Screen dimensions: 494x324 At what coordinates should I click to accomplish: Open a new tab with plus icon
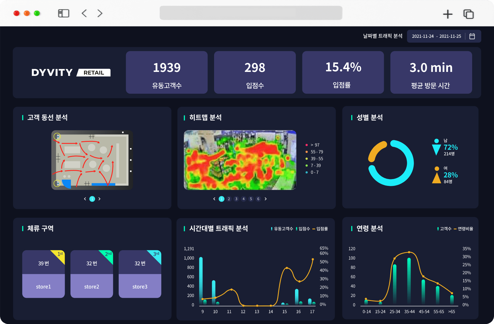point(448,14)
